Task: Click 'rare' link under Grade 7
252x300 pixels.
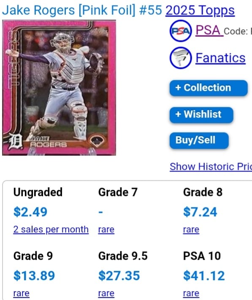Action: click(106, 229)
